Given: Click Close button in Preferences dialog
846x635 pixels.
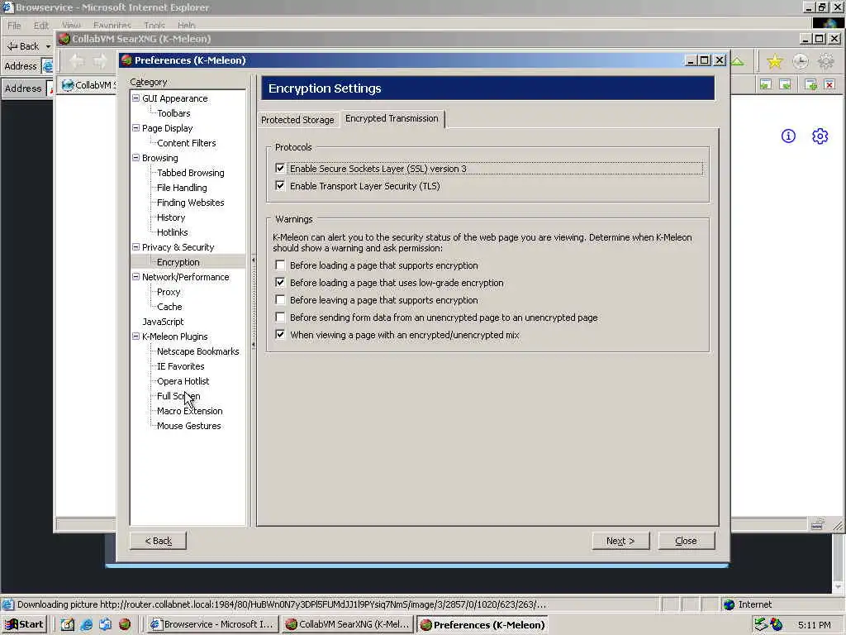Looking at the screenshot, I should tap(686, 541).
